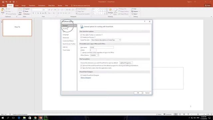Open File Explorer from the taskbar
213x120 pixels.
click(24, 118)
